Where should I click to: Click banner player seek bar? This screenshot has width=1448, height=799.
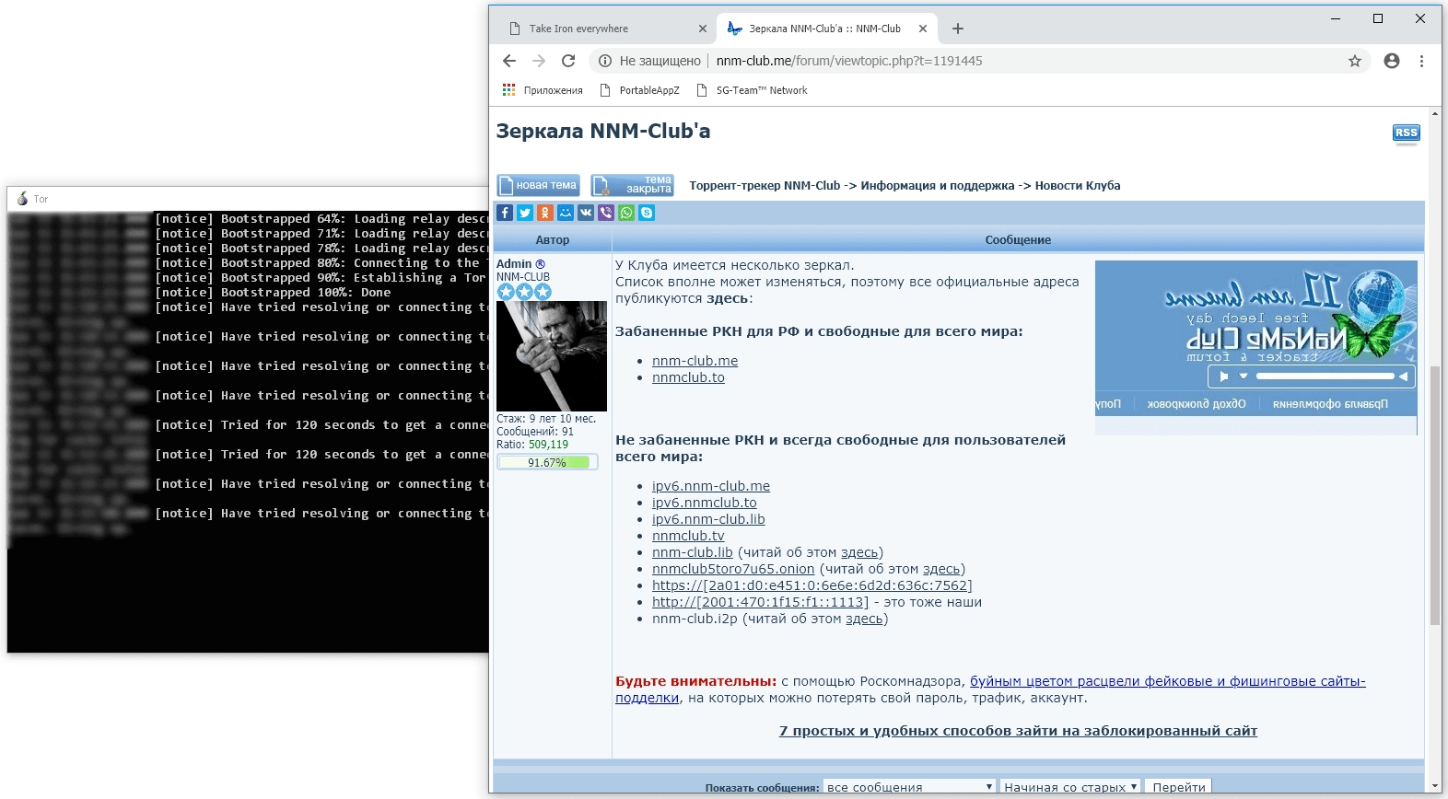(1325, 376)
